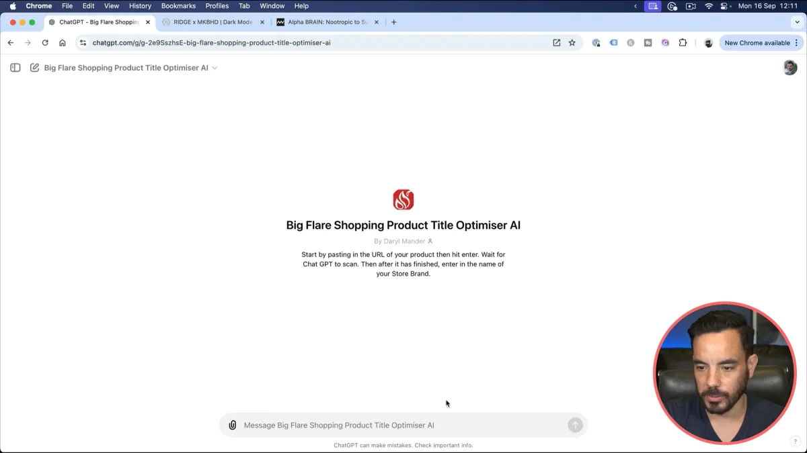807x453 pixels.
Task: Focus the message input field
Action: tap(403, 425)
